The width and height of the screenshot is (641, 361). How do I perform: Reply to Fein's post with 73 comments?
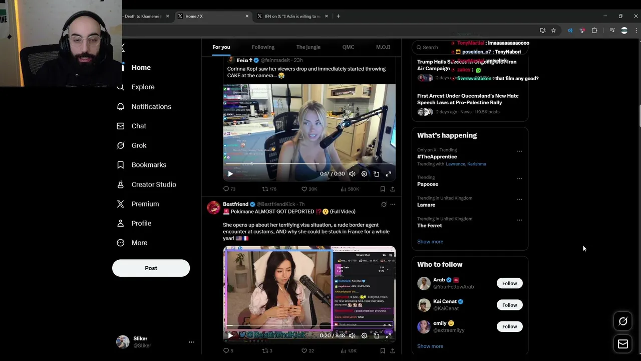coord(229,189)
